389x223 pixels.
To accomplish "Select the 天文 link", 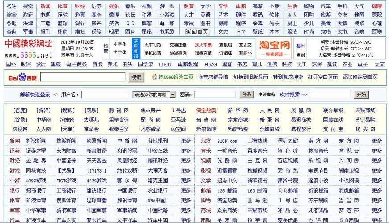I will tap(379, 65).
